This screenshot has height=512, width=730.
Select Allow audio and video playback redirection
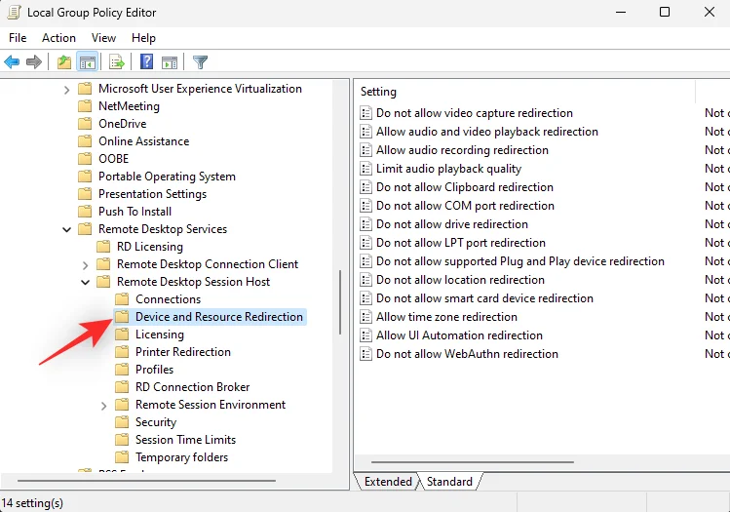(487, 132)
